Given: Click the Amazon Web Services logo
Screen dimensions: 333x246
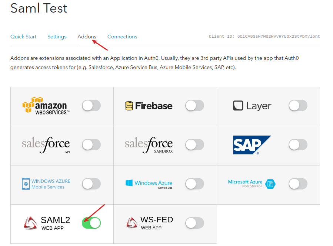Looking at the screenshot, I should point(46,106).
